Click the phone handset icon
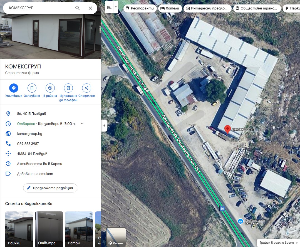Image resolution: width=300 pixels, height=247 pixels. [x=8, y=144]
